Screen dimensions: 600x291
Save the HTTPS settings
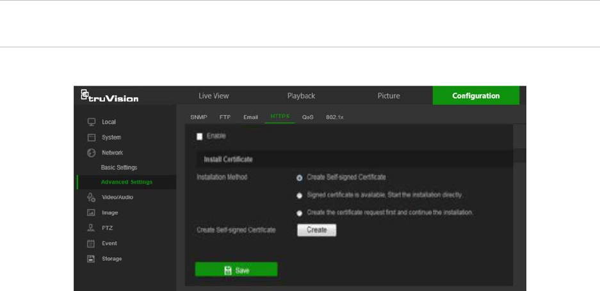(x=236, y=270)
